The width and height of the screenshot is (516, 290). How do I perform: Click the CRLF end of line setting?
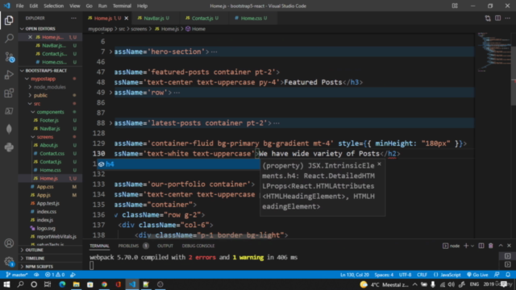(x=422, y=275)
